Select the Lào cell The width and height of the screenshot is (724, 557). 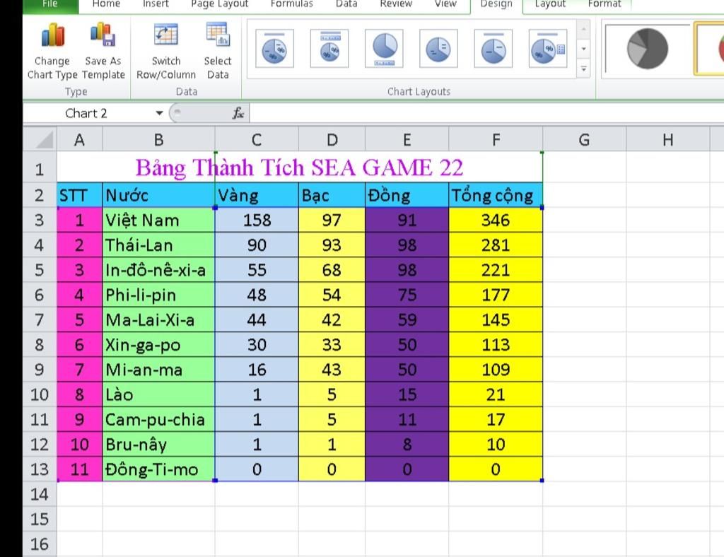[x=158, y=394]
